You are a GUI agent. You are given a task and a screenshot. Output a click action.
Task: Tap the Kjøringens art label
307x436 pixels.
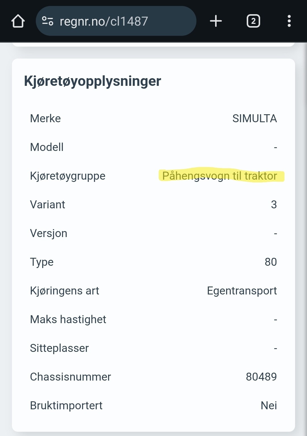[x=65, y=291]
